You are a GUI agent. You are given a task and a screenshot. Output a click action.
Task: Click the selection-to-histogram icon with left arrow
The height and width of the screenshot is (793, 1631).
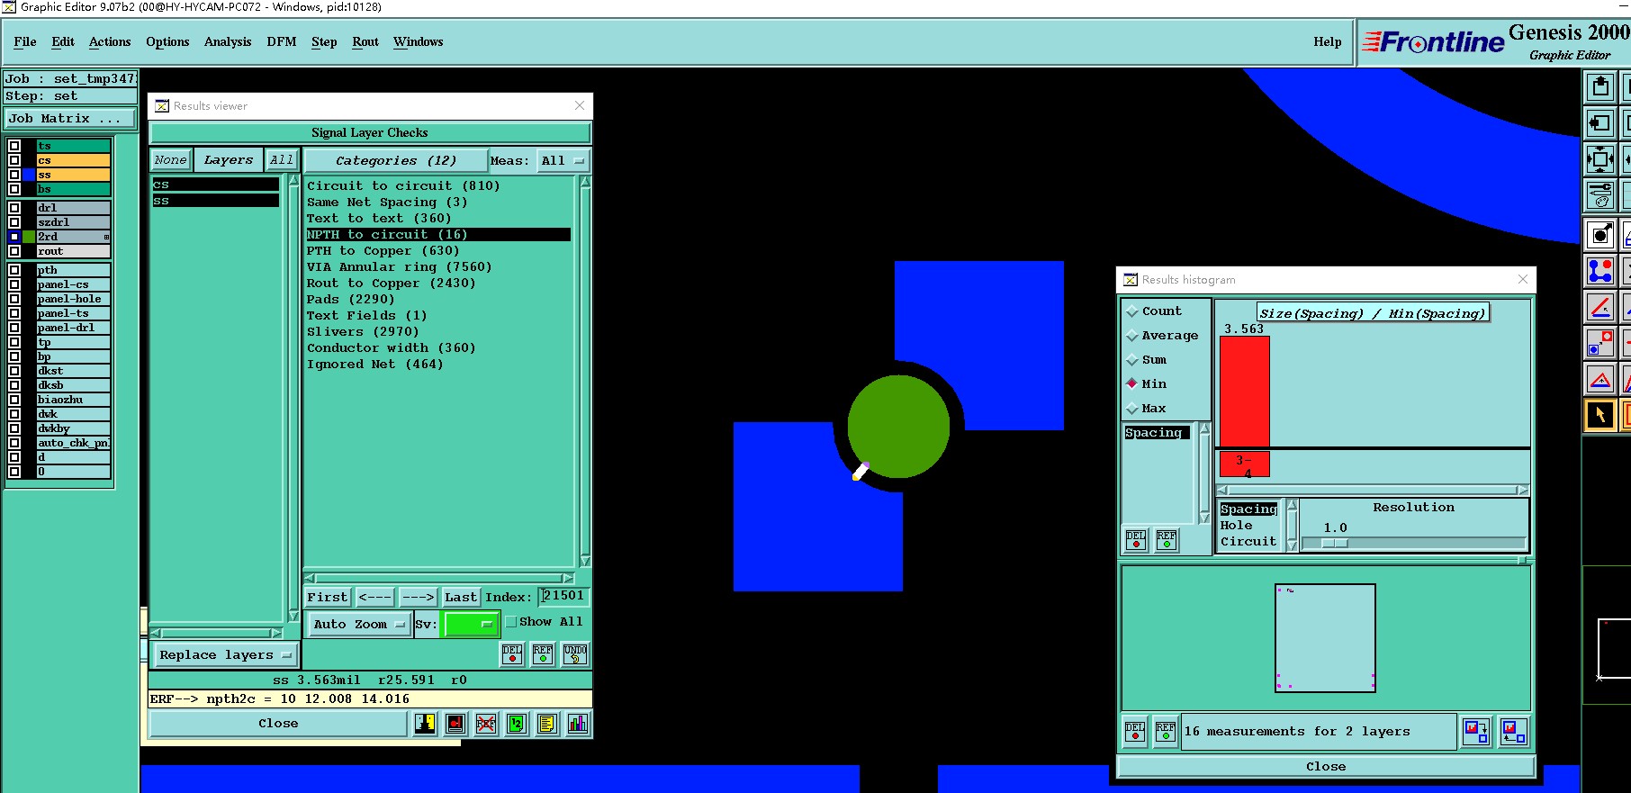(1514, 732)
